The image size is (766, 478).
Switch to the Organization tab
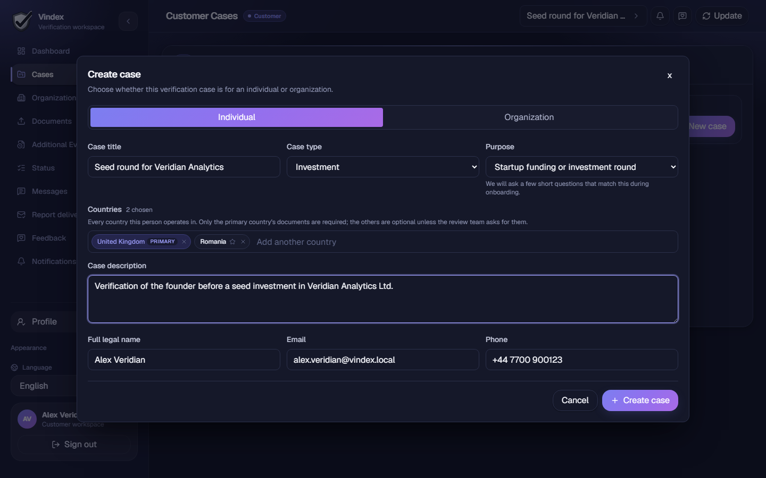point(529,117)
